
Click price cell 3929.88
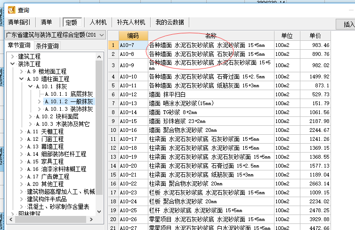coord(315,219)
